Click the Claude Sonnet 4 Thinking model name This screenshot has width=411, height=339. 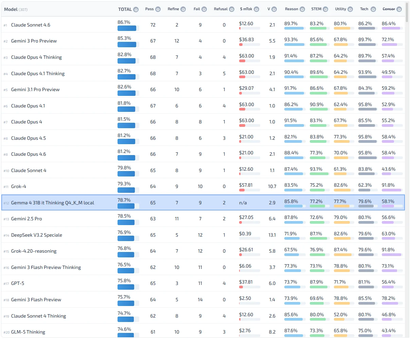(38, 316)
